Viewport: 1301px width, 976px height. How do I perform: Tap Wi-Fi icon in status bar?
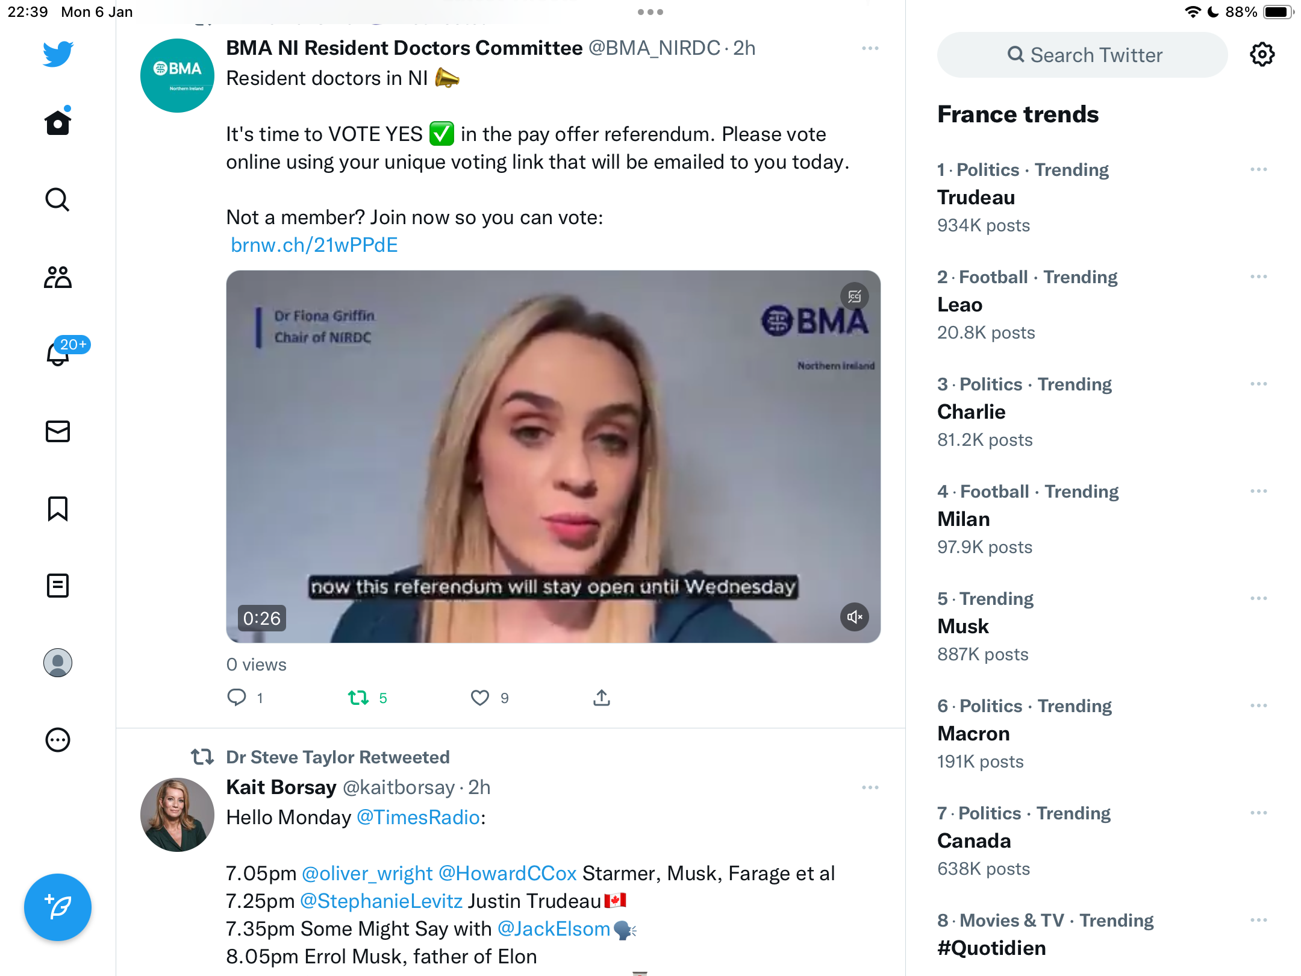pos(1193,12)
